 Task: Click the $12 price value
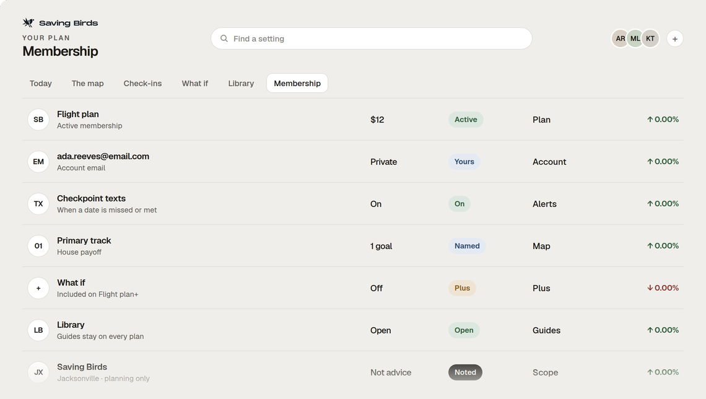pyautogui.click(x=377, y=120)
